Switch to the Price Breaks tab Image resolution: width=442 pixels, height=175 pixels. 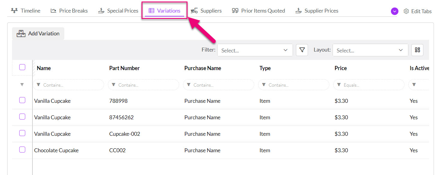(69, 11)
